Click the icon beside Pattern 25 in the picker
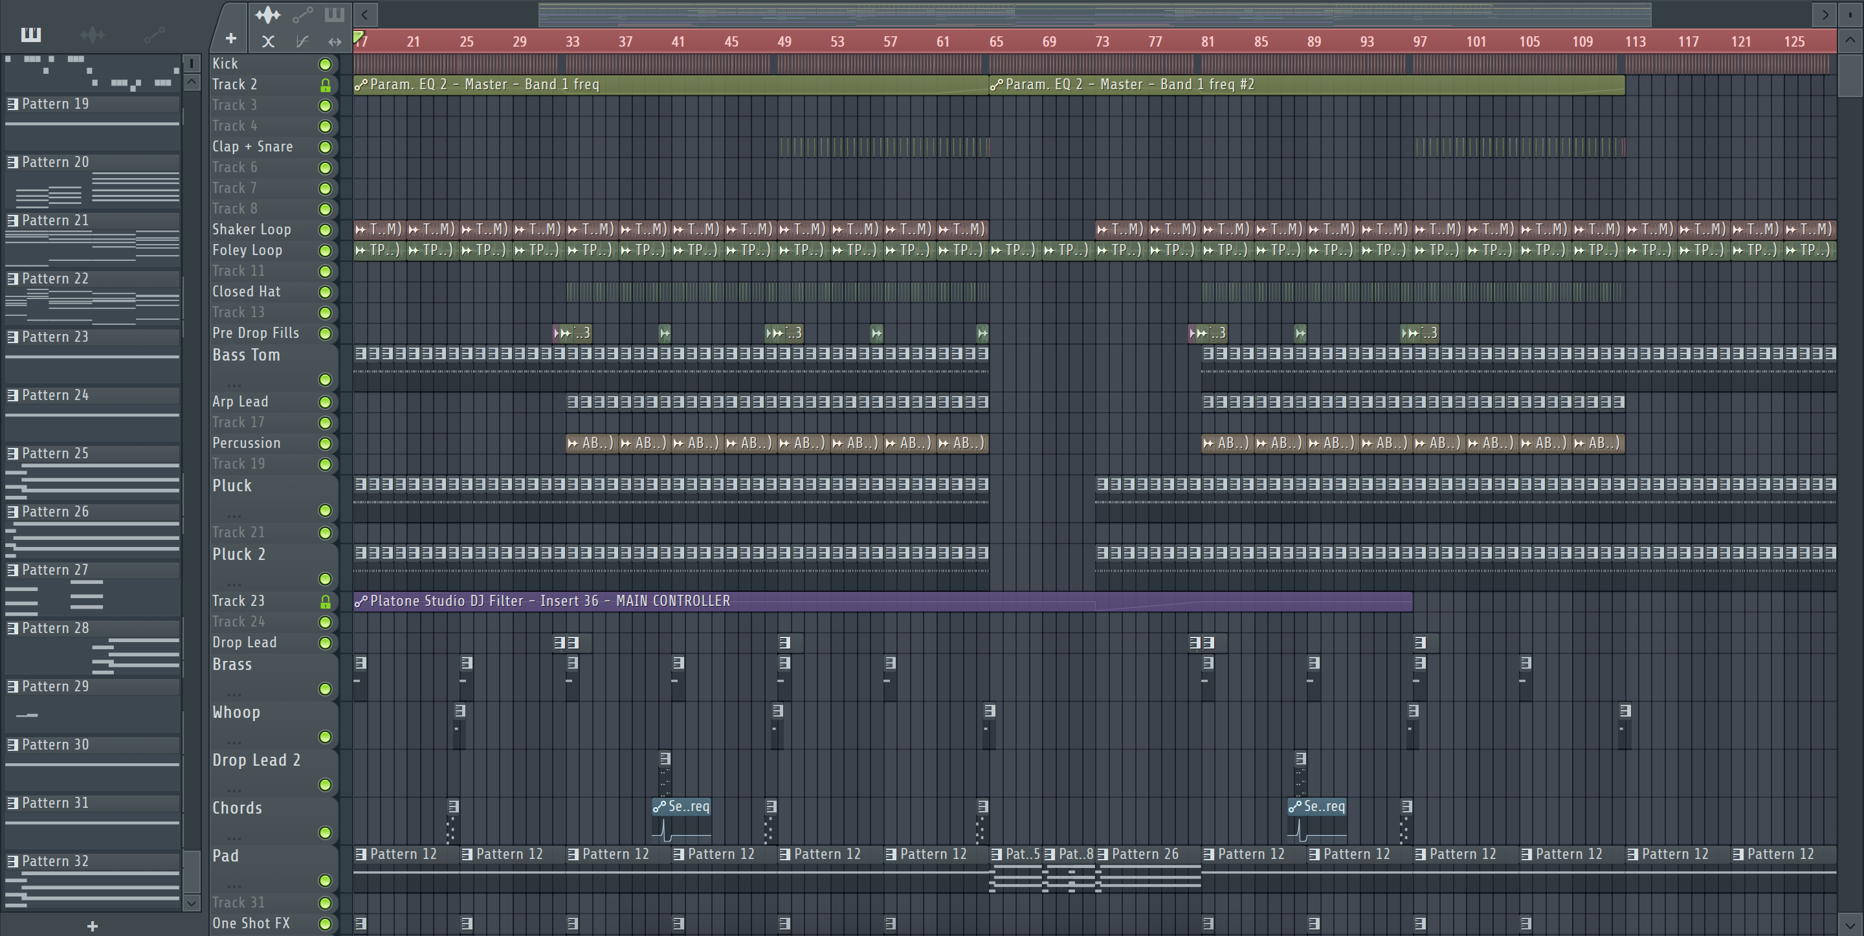 [12, 454]
